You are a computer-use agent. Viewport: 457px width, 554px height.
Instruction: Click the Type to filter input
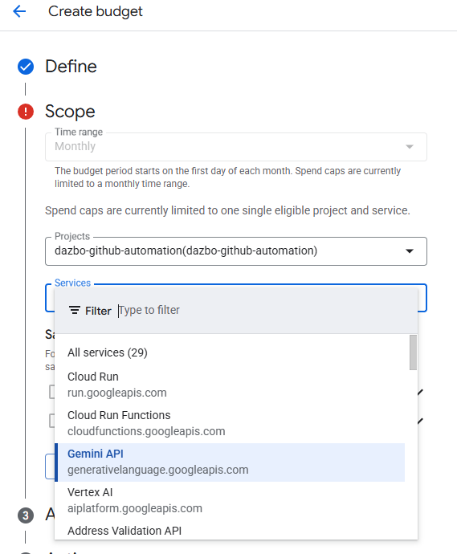(x=265, y=310)
